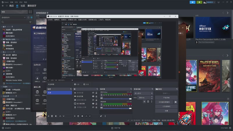Open OBS 编辑(E) menu
233x131 pixels.
pos(57,20)
